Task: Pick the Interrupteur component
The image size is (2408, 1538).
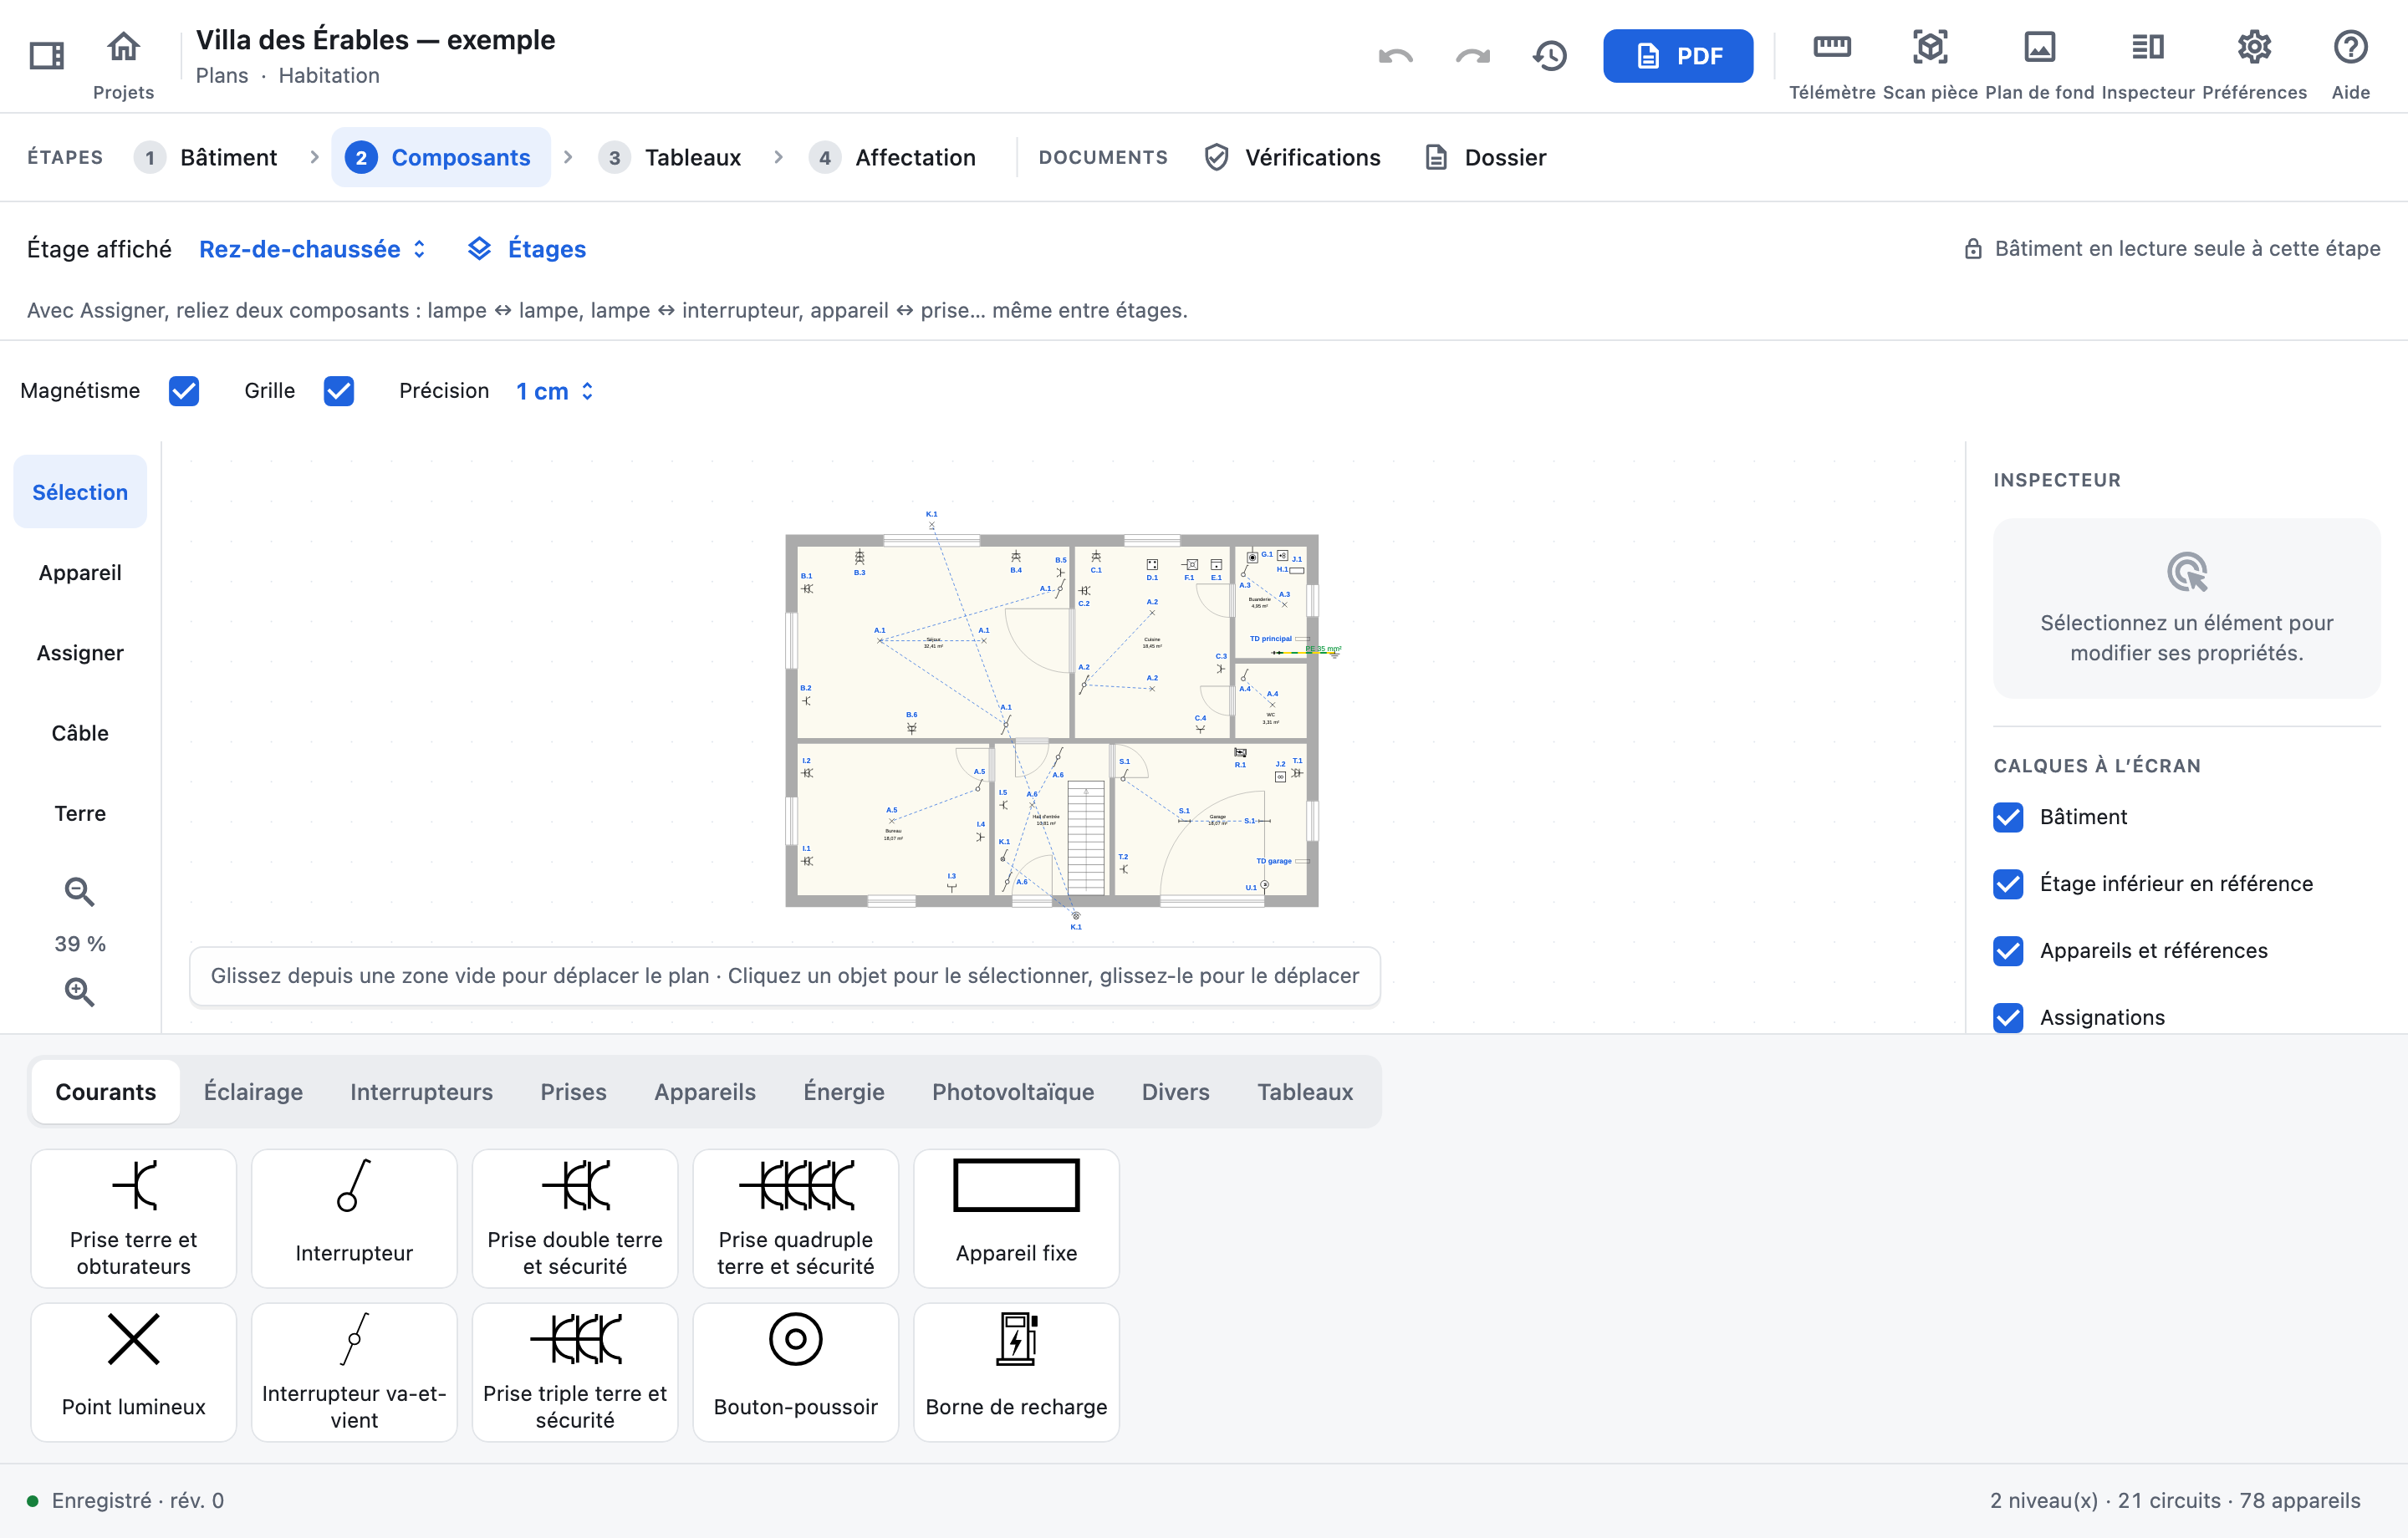Action: pyautogui.click(x=354, y=1218)
